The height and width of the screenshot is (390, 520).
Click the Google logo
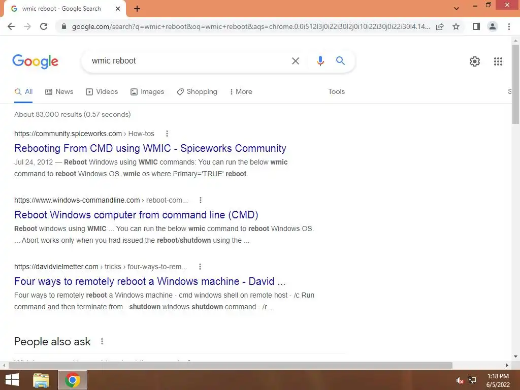click(x=35, y=61)
